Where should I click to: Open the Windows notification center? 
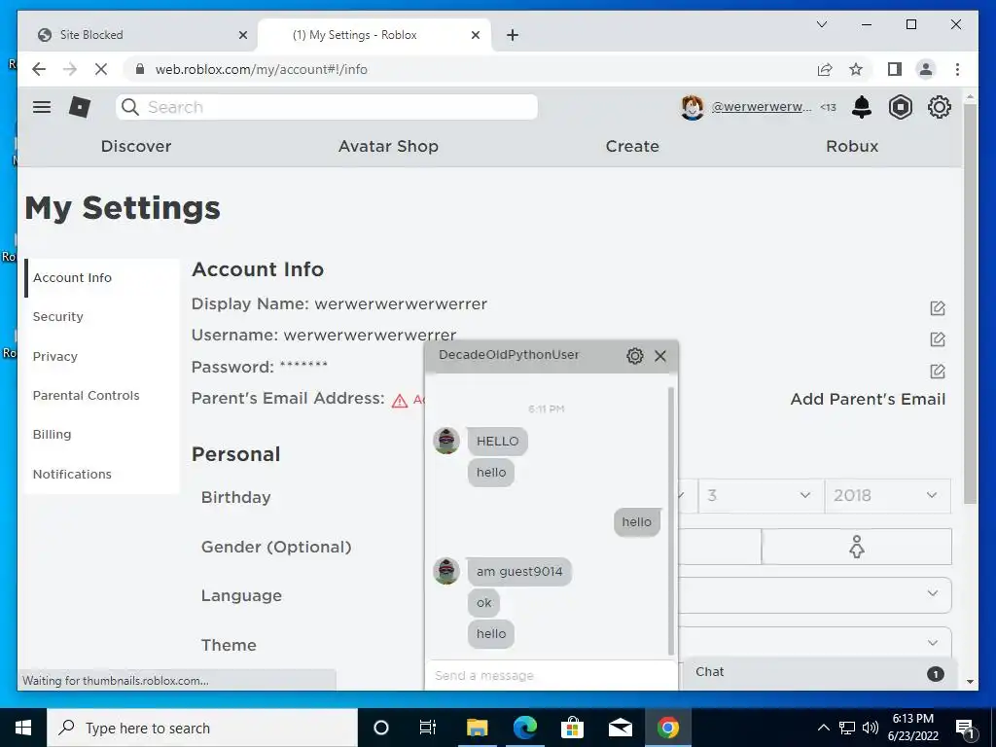point(966,729)
